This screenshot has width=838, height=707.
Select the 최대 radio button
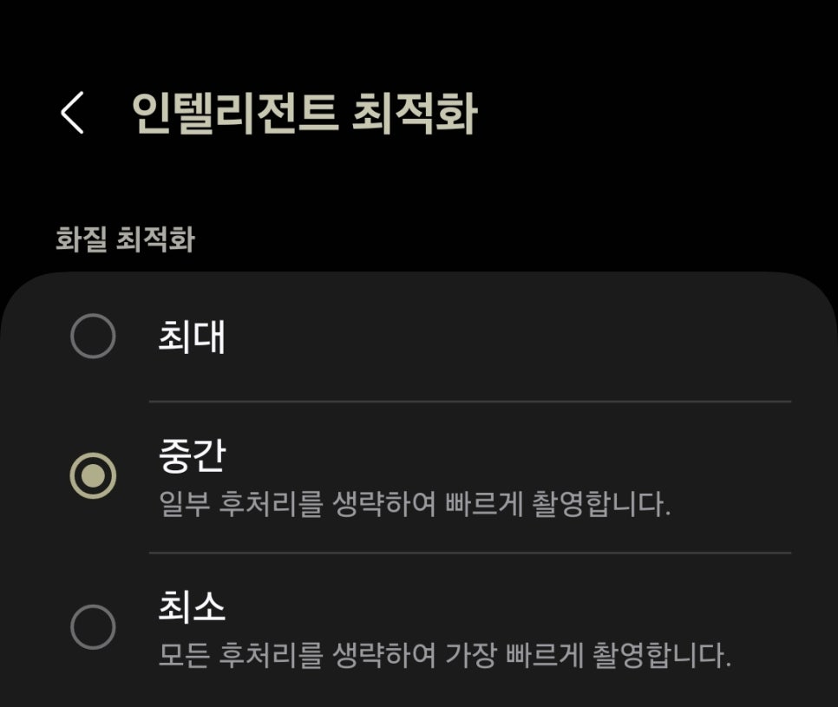92,336
